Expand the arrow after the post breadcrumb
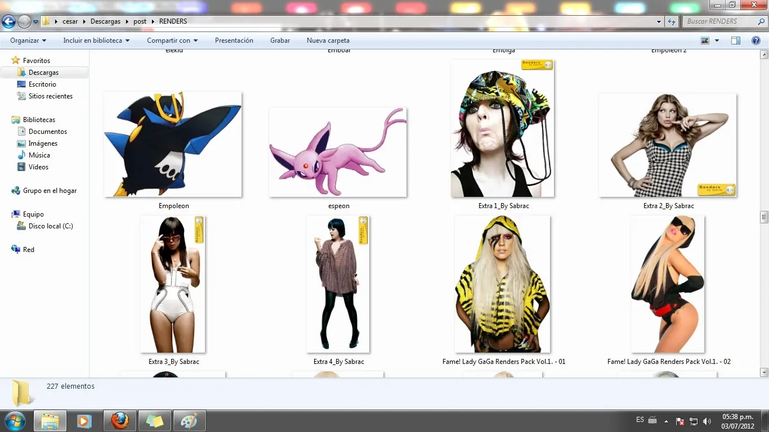The height and width of the screenshot is (432, 769). point(153,21)
